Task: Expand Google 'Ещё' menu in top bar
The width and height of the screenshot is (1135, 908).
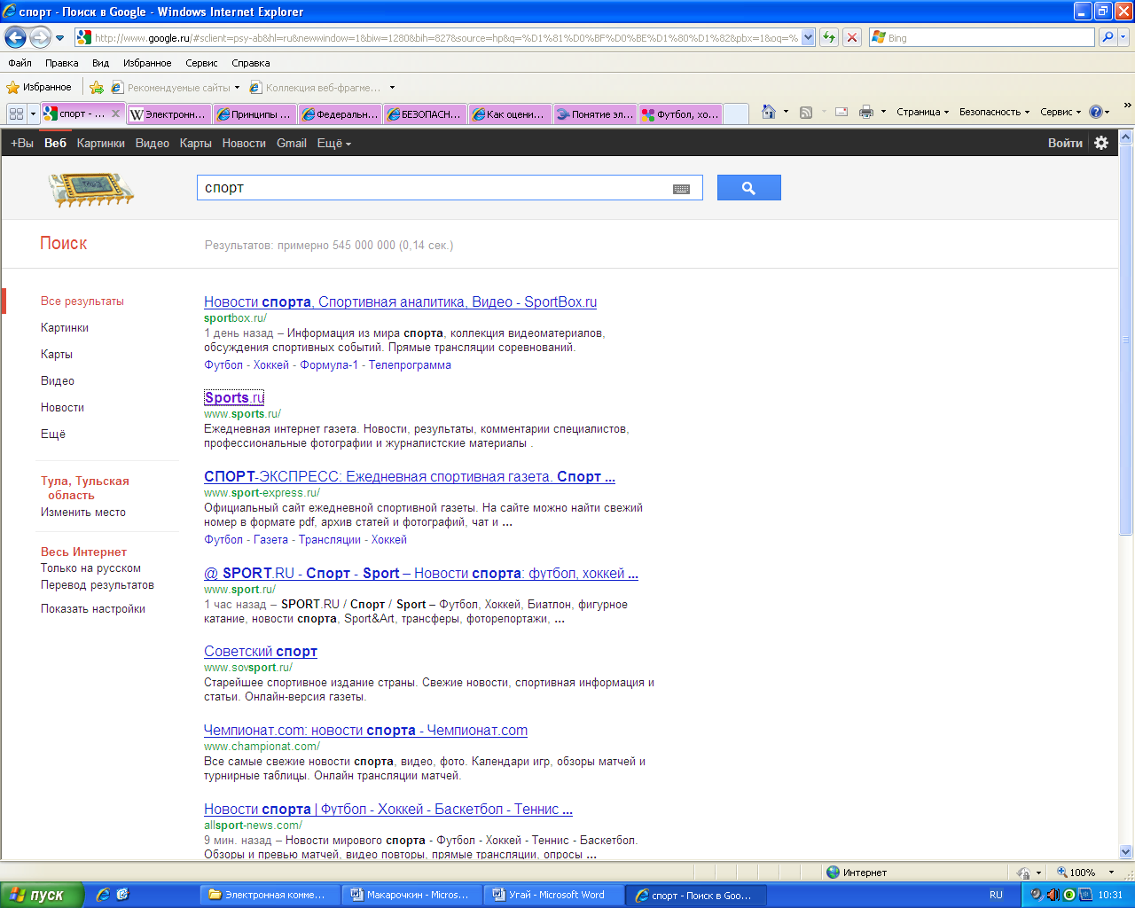Action: (x=333, y=143)
